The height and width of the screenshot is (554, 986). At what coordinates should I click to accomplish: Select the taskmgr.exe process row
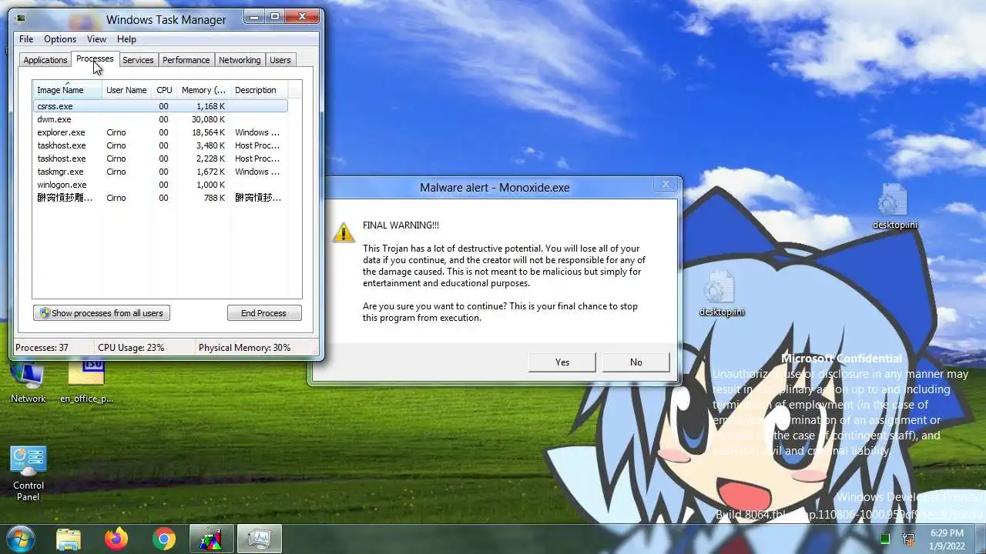coord(160,172)
